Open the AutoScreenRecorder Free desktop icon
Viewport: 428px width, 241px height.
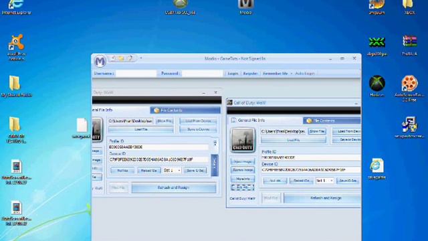(409, 88)
